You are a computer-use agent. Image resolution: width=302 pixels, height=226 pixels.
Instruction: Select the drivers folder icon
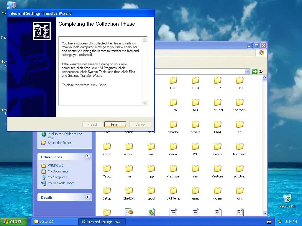tap(195, 124)
